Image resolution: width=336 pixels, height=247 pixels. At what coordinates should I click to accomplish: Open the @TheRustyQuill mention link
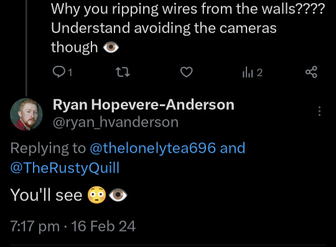coord(65,168)
